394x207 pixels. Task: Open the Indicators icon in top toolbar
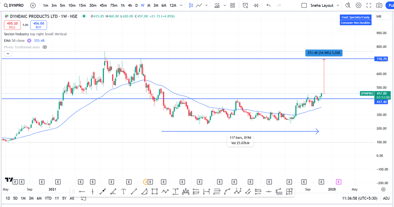217,6
